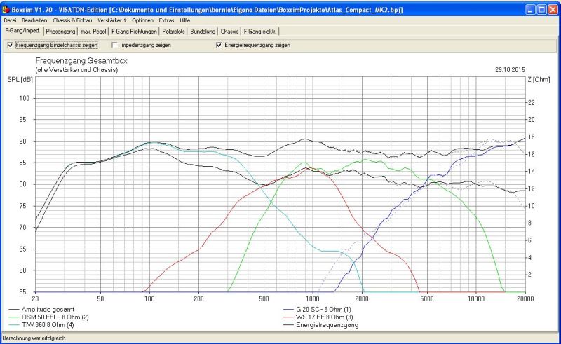Open the Hilfe menu
The width and height of the screenshot is (561, 344).
184,20
